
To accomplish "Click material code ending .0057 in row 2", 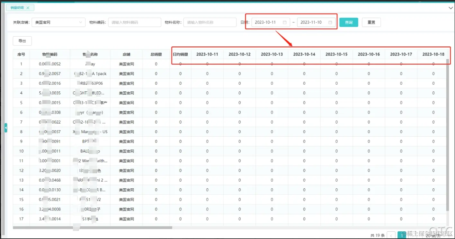I will pos(50,74).
